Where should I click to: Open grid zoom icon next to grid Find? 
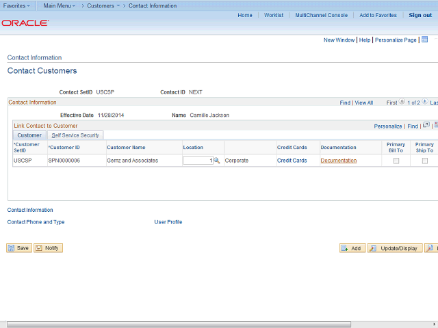pyautogui.click(x=426, y=125)
